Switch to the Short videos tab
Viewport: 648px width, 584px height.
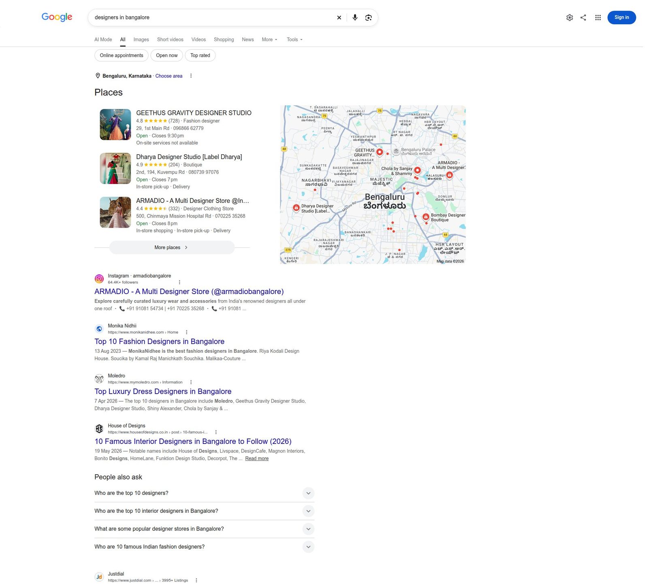click(x=170, y=39)
